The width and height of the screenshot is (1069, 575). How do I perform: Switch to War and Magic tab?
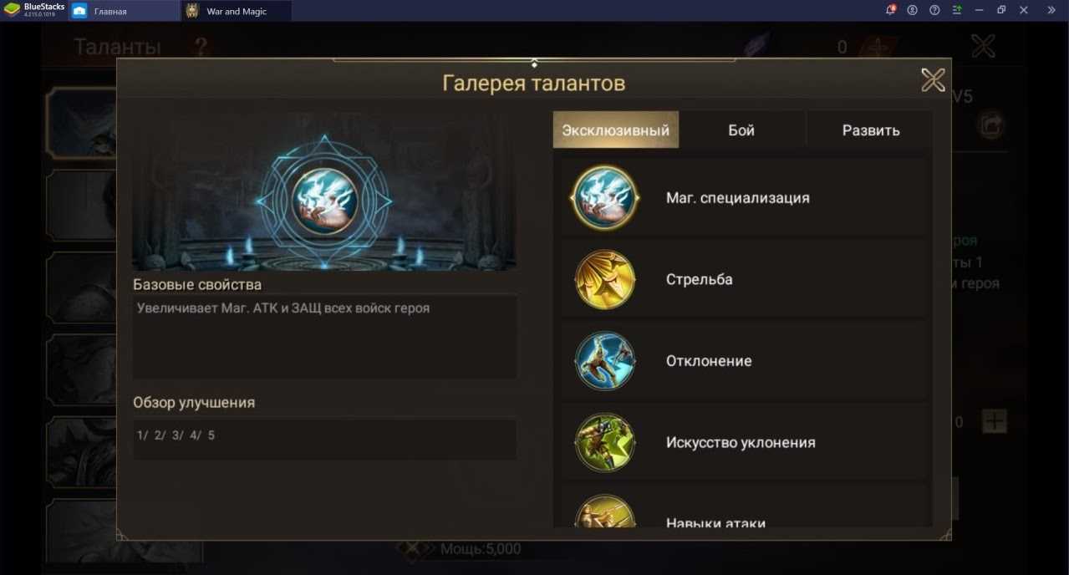[237, 11]
